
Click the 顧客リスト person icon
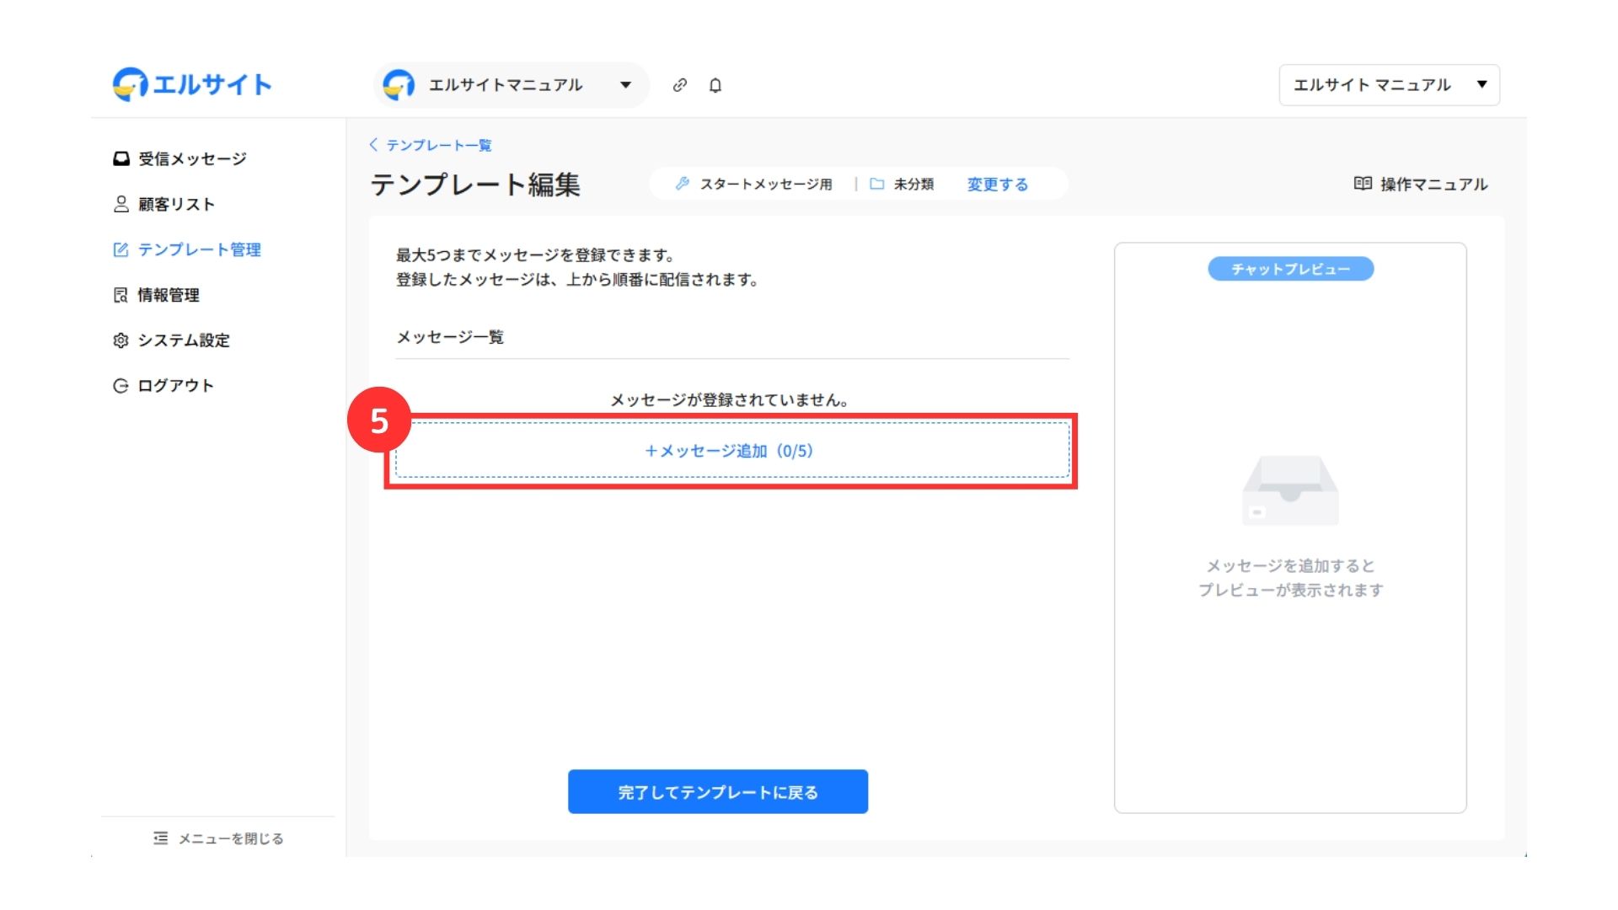coord(121,204)
